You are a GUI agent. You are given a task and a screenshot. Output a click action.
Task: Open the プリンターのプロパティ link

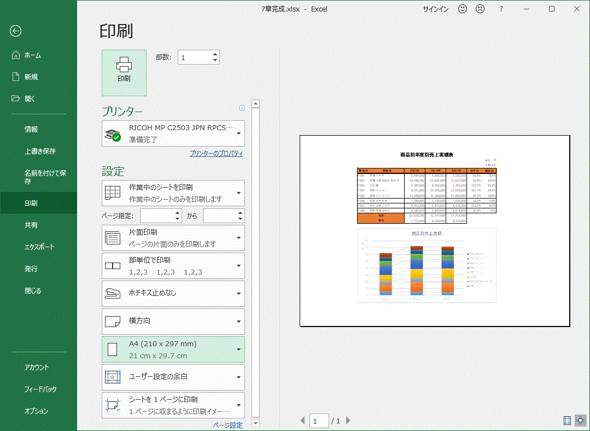(216, 154)
